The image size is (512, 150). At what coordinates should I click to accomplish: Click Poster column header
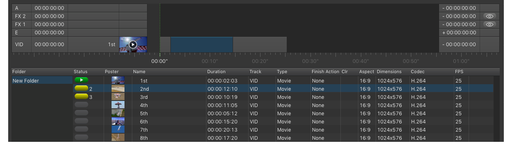pyautogui.click(x=112, y=72)
